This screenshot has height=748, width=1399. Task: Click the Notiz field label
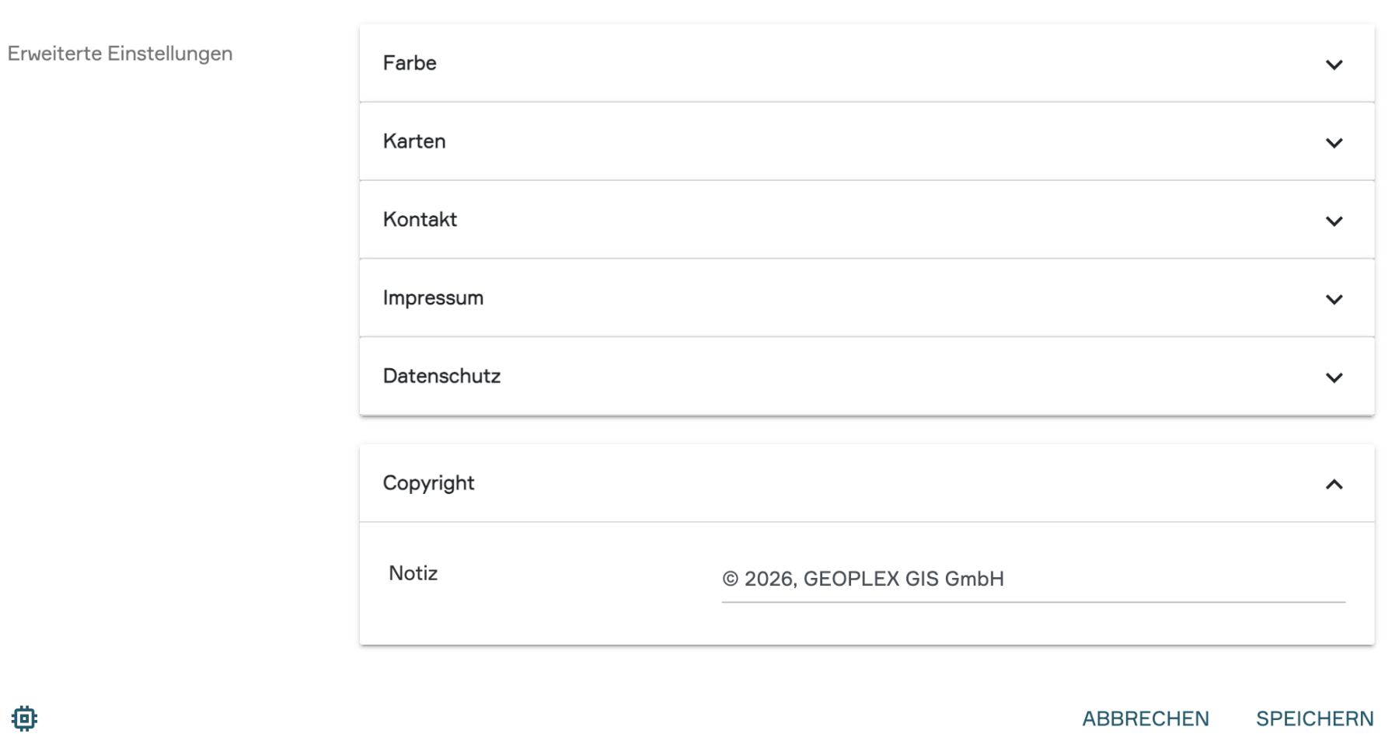click(x=413, y=573)
